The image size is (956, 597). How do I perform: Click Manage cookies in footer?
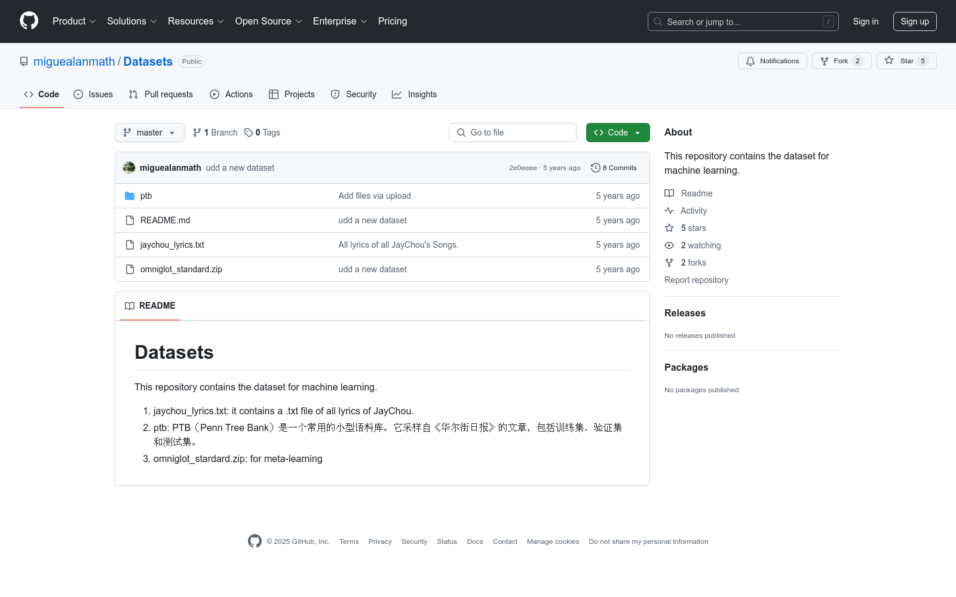point(553,541)
